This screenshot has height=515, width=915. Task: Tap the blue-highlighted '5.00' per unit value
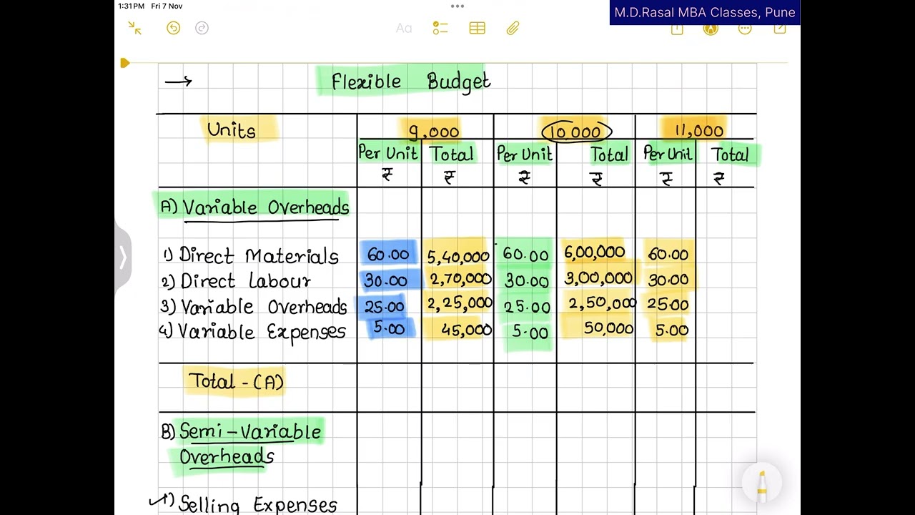(x=388, y=329)
